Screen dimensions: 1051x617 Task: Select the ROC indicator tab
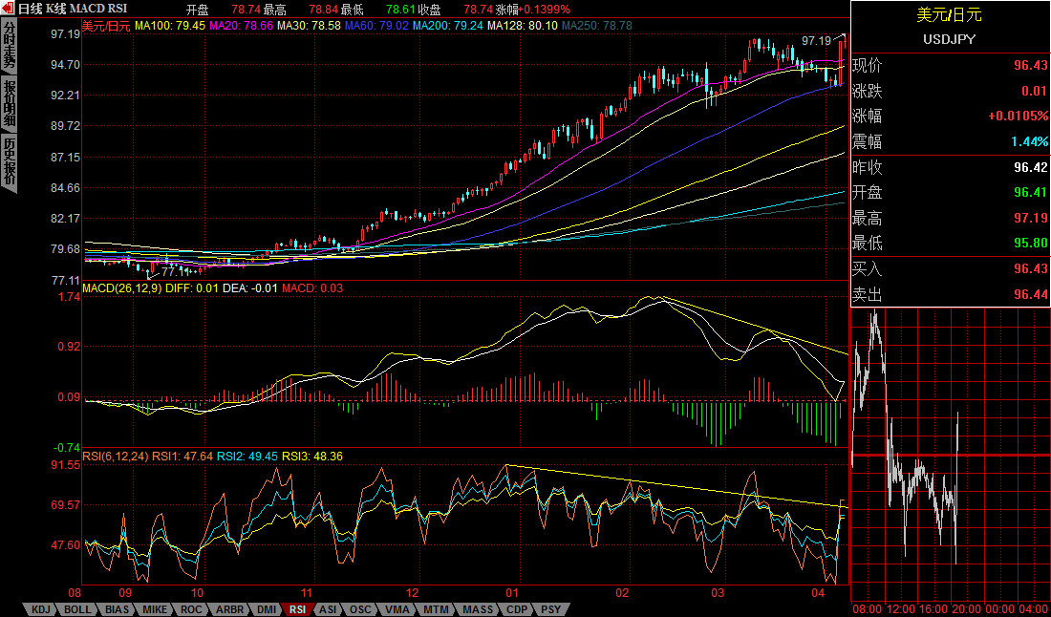click(x=191, y=609)
